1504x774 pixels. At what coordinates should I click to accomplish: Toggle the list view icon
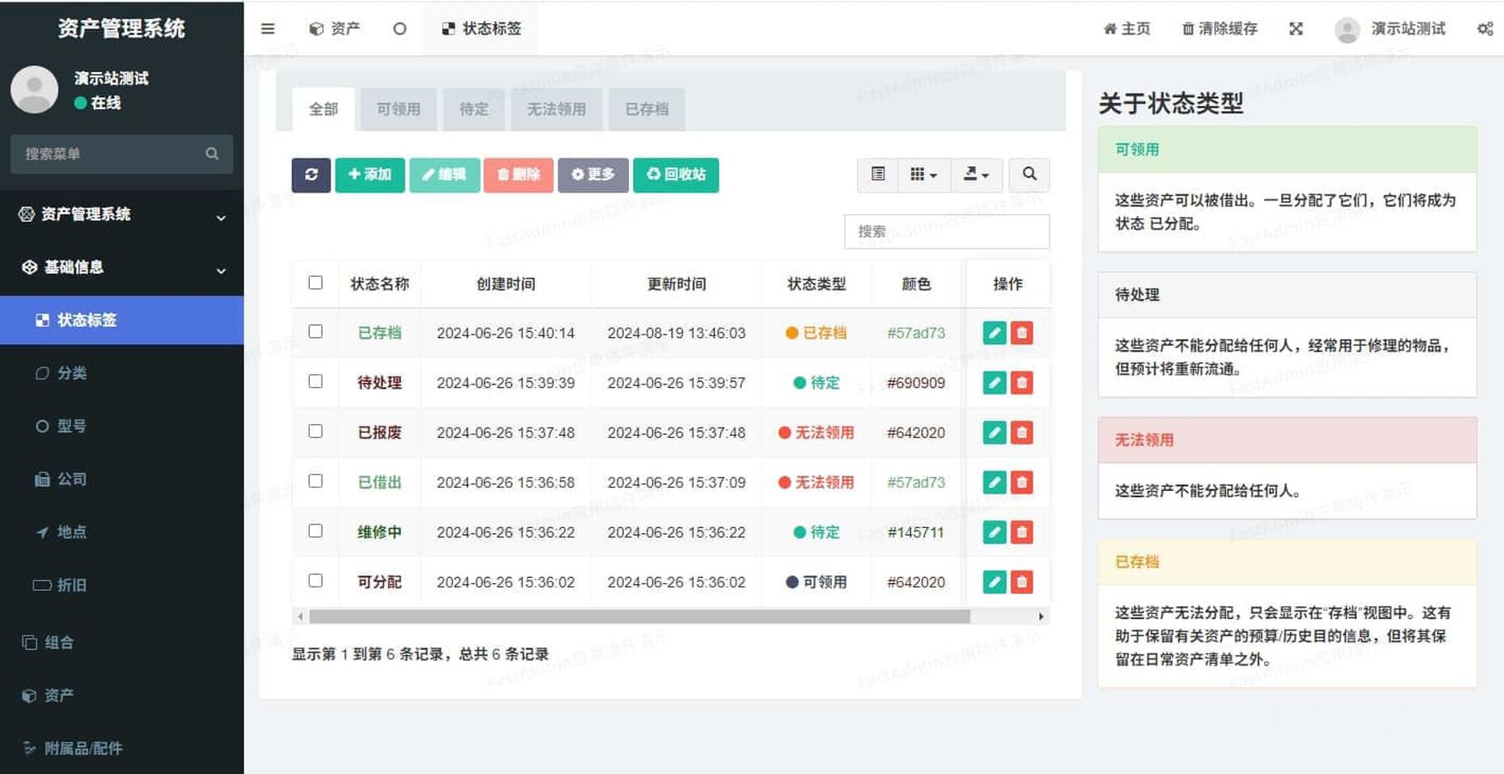coord(878,175)
